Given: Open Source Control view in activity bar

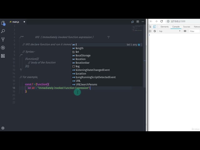Looking at the screenshot, I should click(3, 39).
